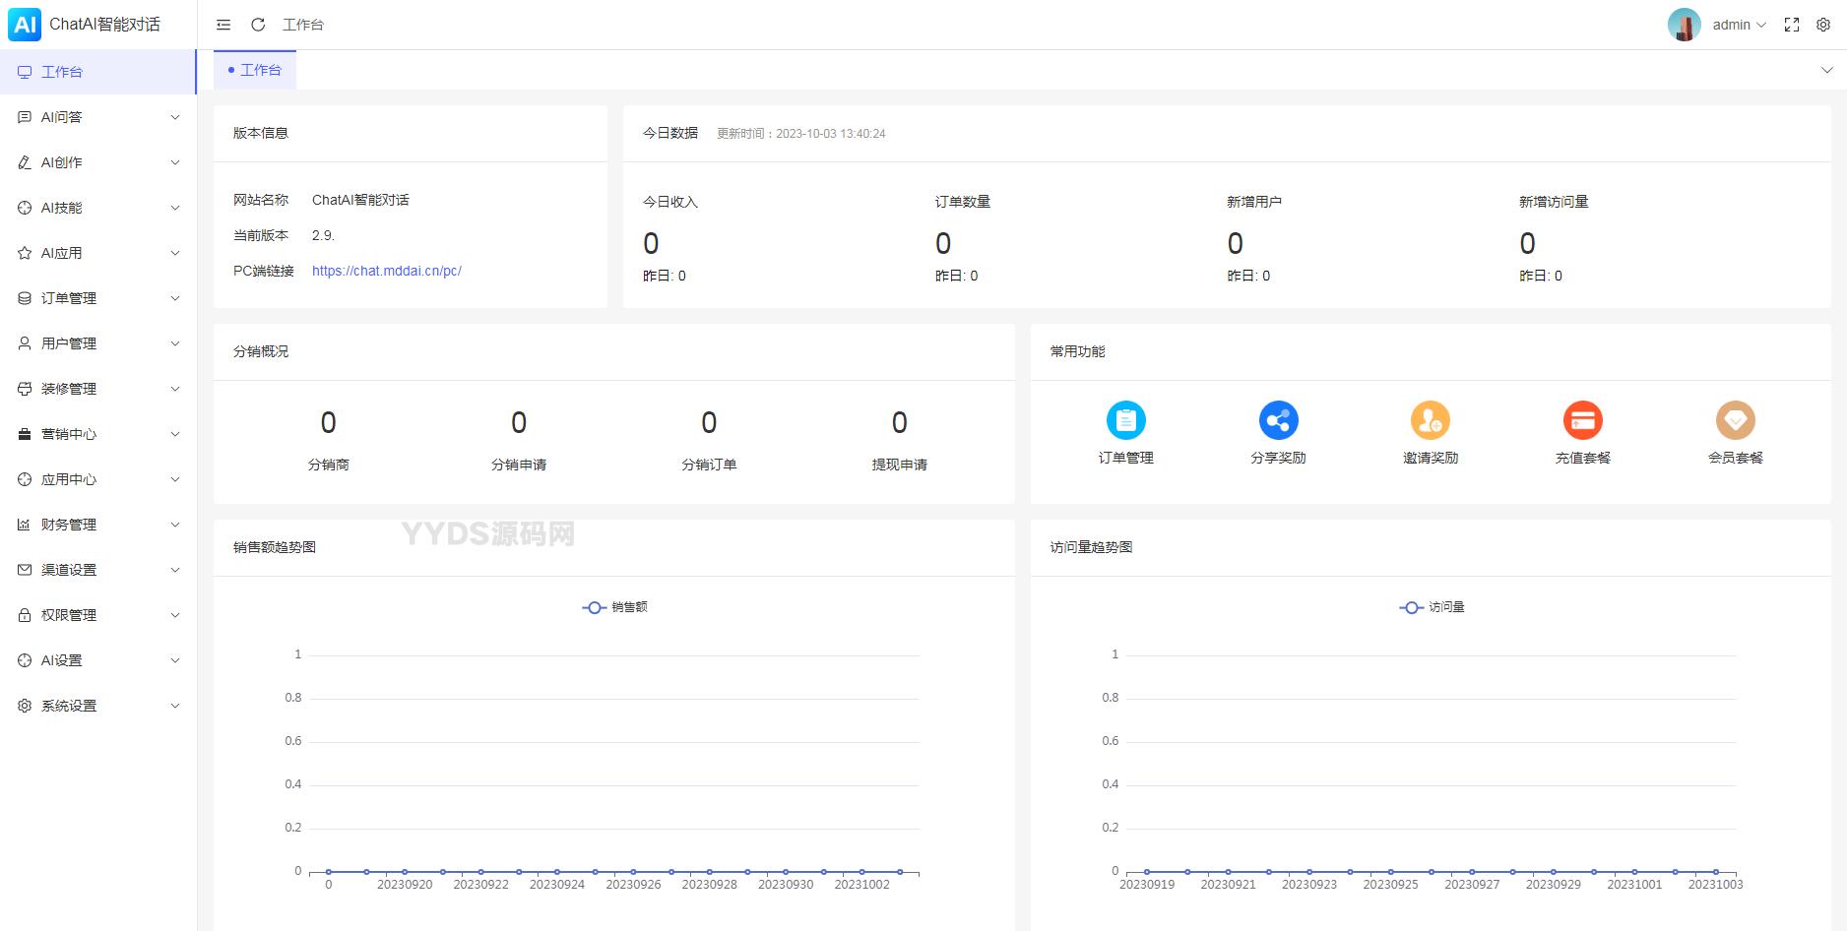
Task: Toggle the 销售额 legend series
Action: tap(615, 607)
